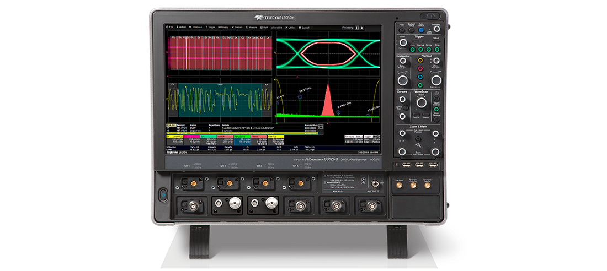Screen dimensions: 607x271
Task: Toggle green Channel 4 button
Action: 420,85
